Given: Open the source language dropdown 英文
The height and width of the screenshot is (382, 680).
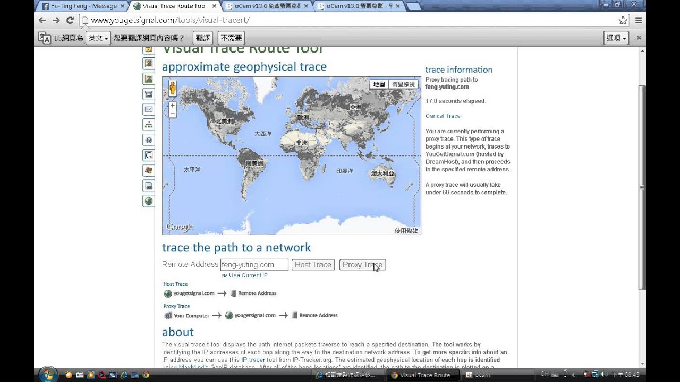Looking at the screenshot, I should [x=98, y=38].
